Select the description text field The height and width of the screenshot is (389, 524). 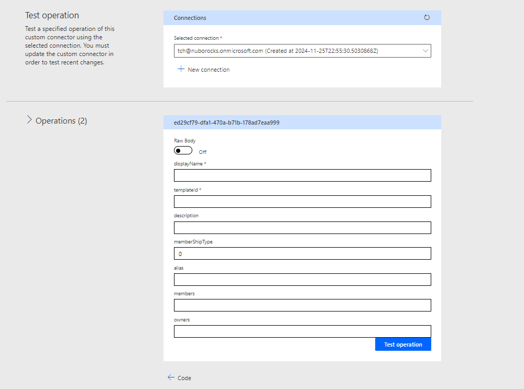tap(302, 227)
